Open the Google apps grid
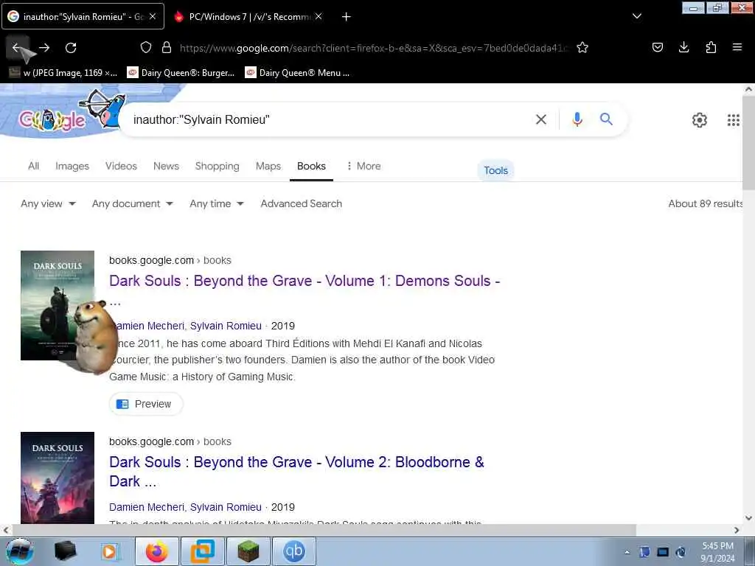This screenshot has height=566, width=755. tap(734, 120)
